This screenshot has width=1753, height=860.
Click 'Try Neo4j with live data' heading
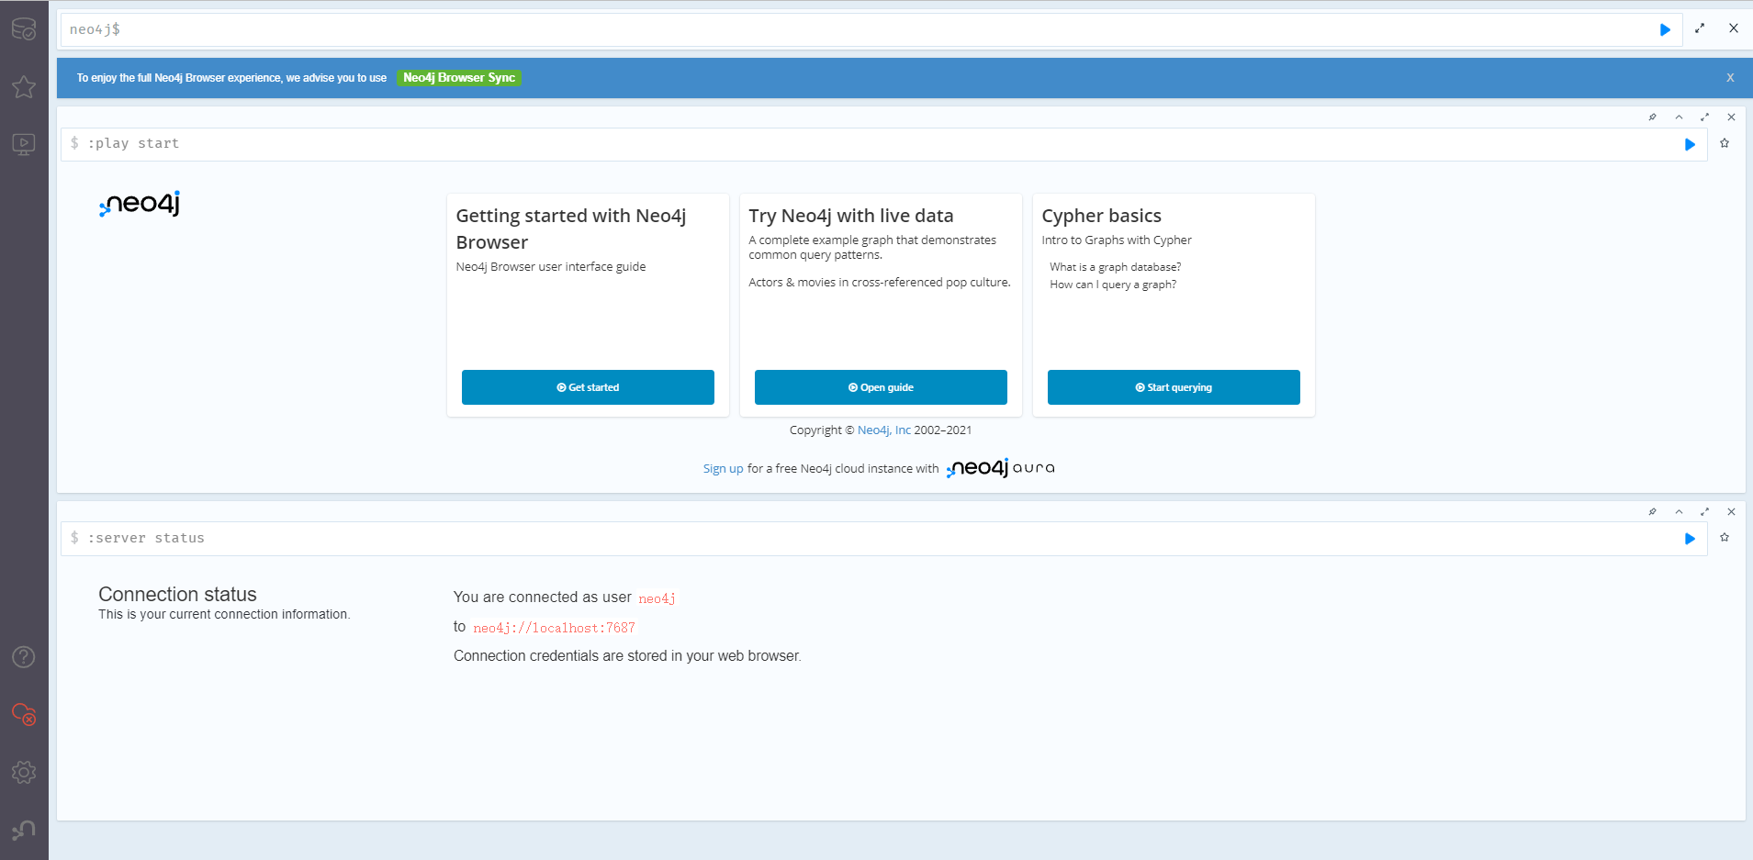[x=851, y=216]
